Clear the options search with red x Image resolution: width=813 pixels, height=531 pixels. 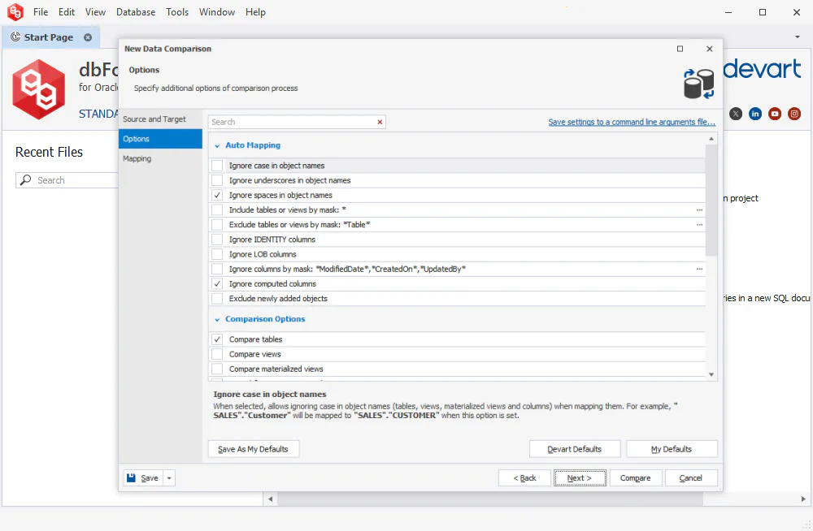[380, 122]
